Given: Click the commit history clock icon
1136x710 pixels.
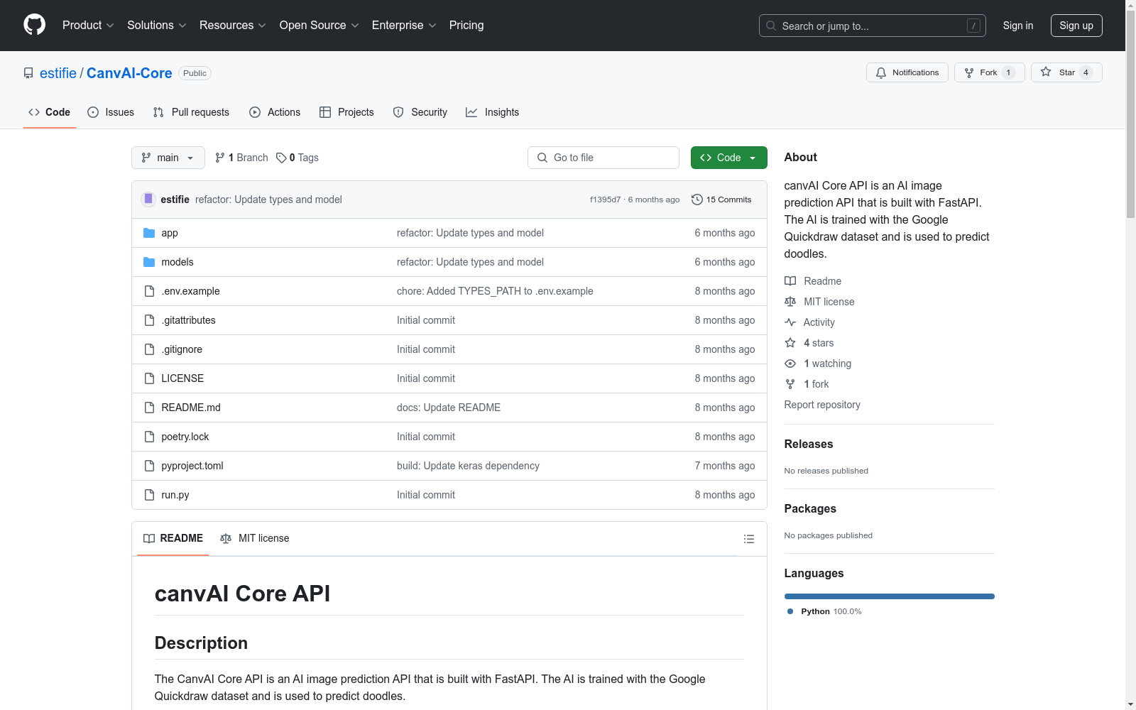Looking at the screenshot, I should tap(697, 200).
